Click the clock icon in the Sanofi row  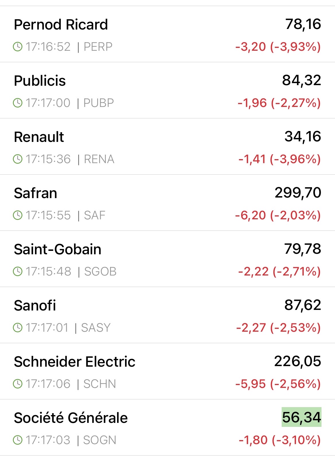tap(18, 327)
